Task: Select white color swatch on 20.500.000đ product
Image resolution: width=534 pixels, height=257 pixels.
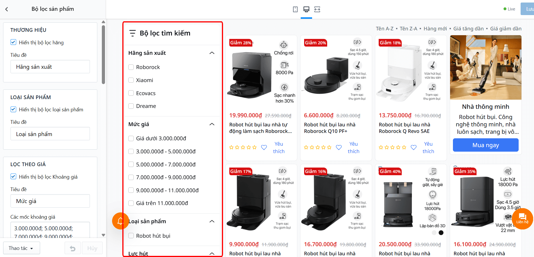Action: click(x=434, y=233)
